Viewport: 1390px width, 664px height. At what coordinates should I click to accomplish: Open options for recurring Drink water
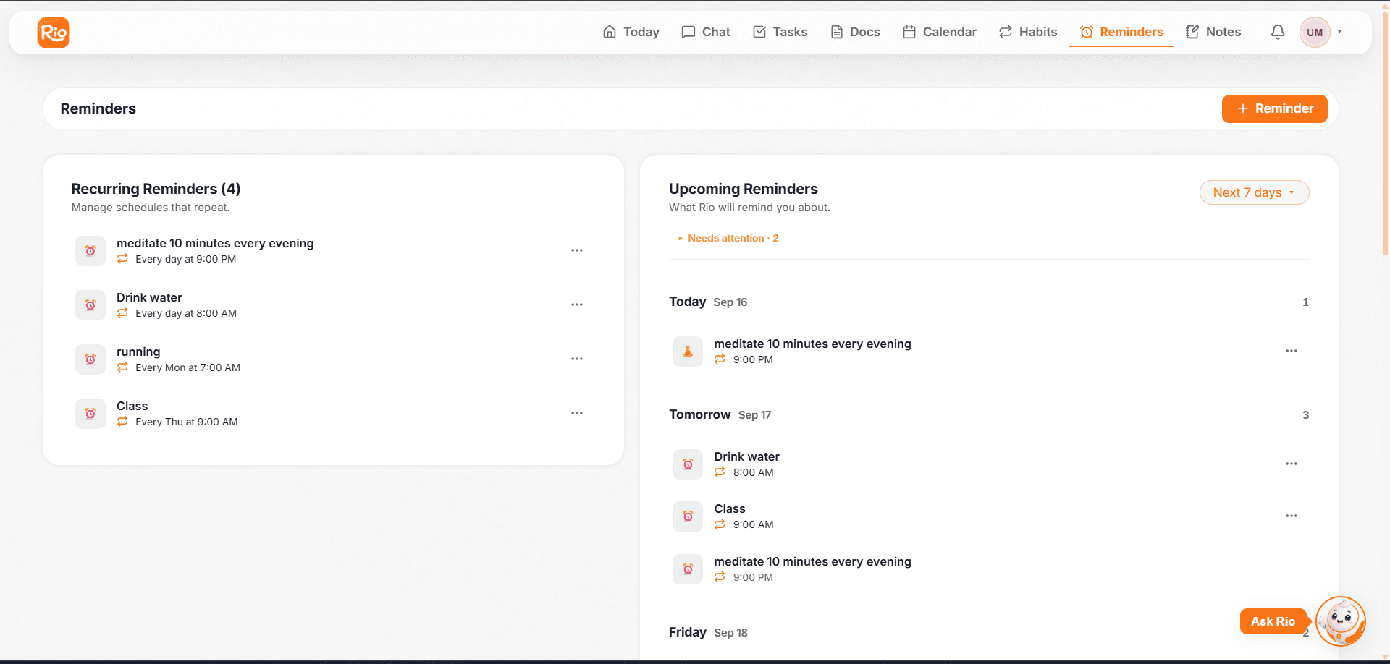click(x=577, y=305)
